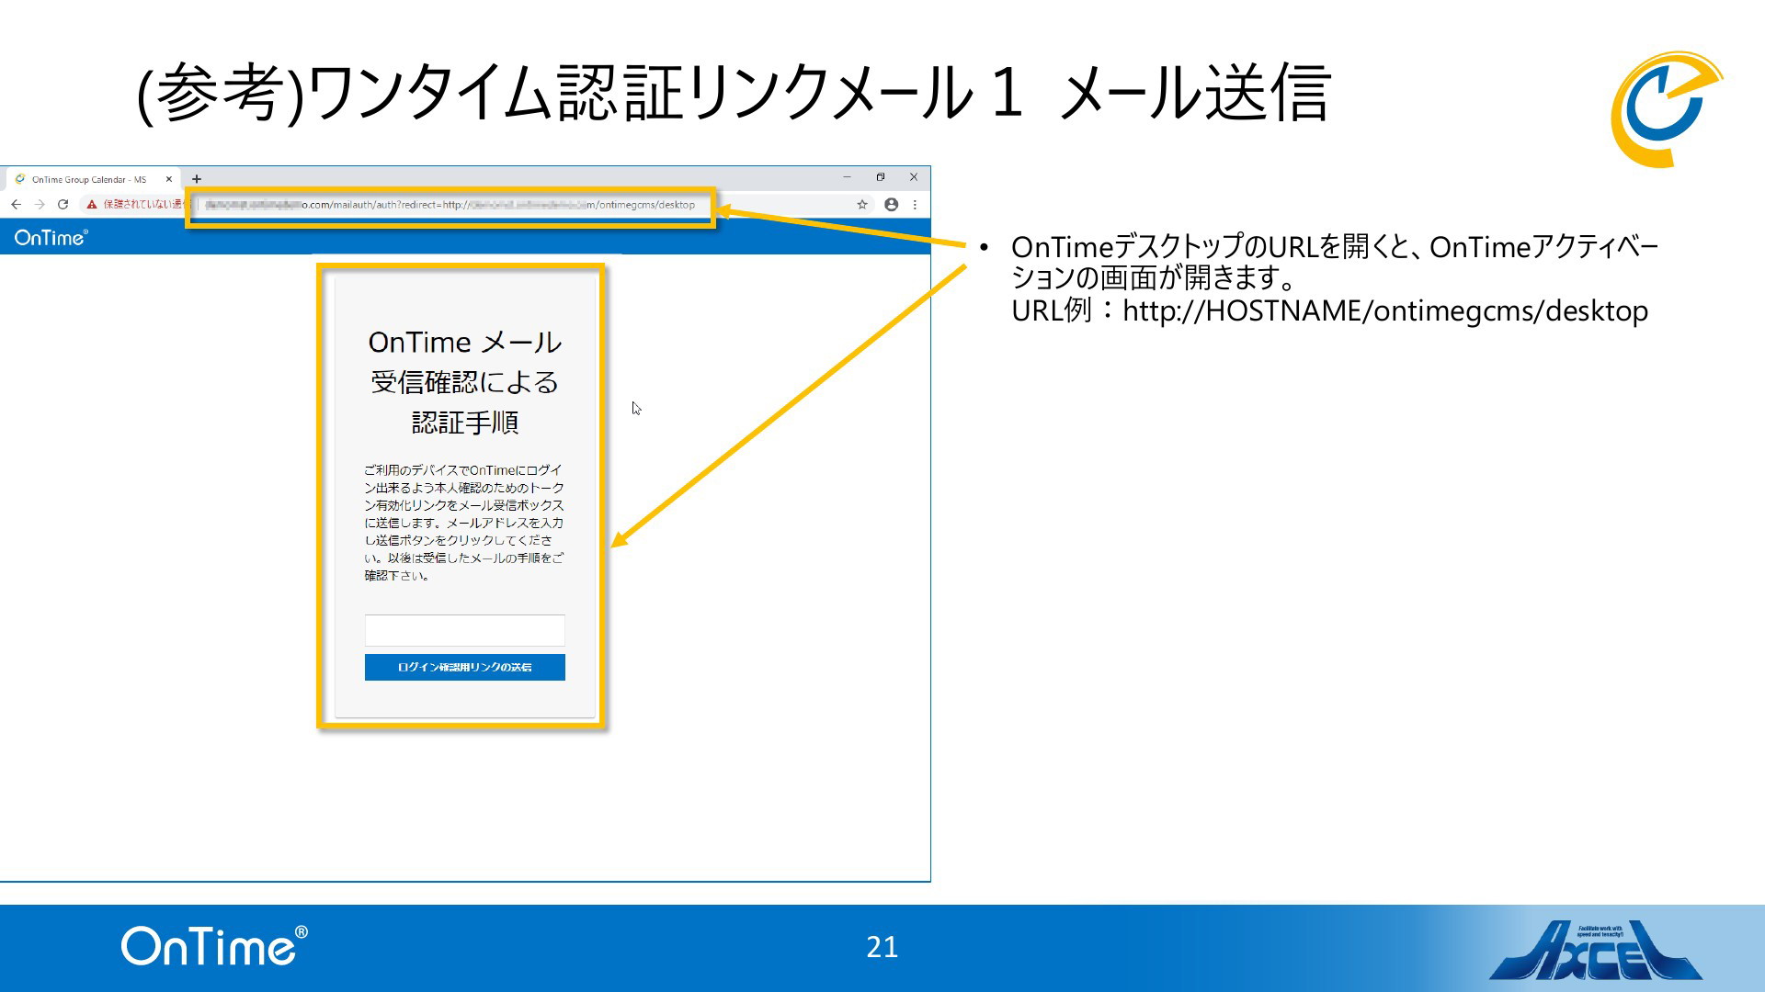The height and width of the screenshot is (992, 1765).
Task: Click the email address input field
Action: click(464, 630)
